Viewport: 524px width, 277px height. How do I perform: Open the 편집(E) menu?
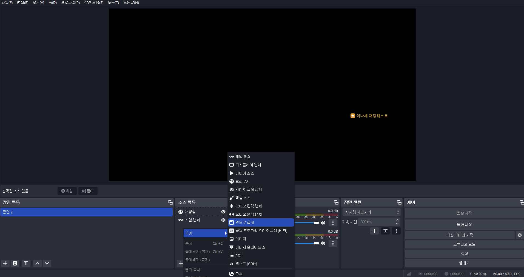click(x=23, y=3)
